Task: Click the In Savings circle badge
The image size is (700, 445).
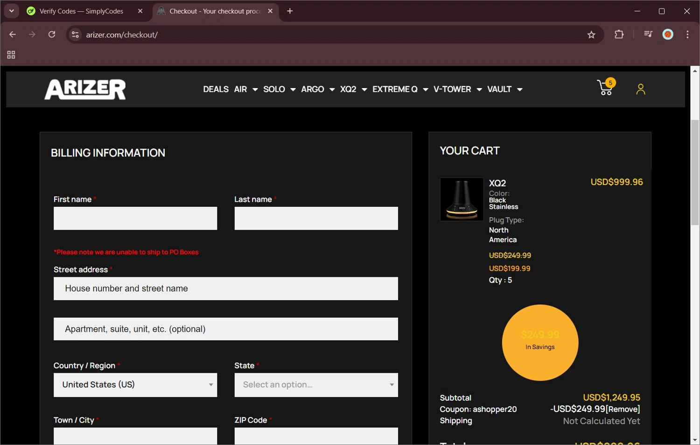Action: point(540,342)
